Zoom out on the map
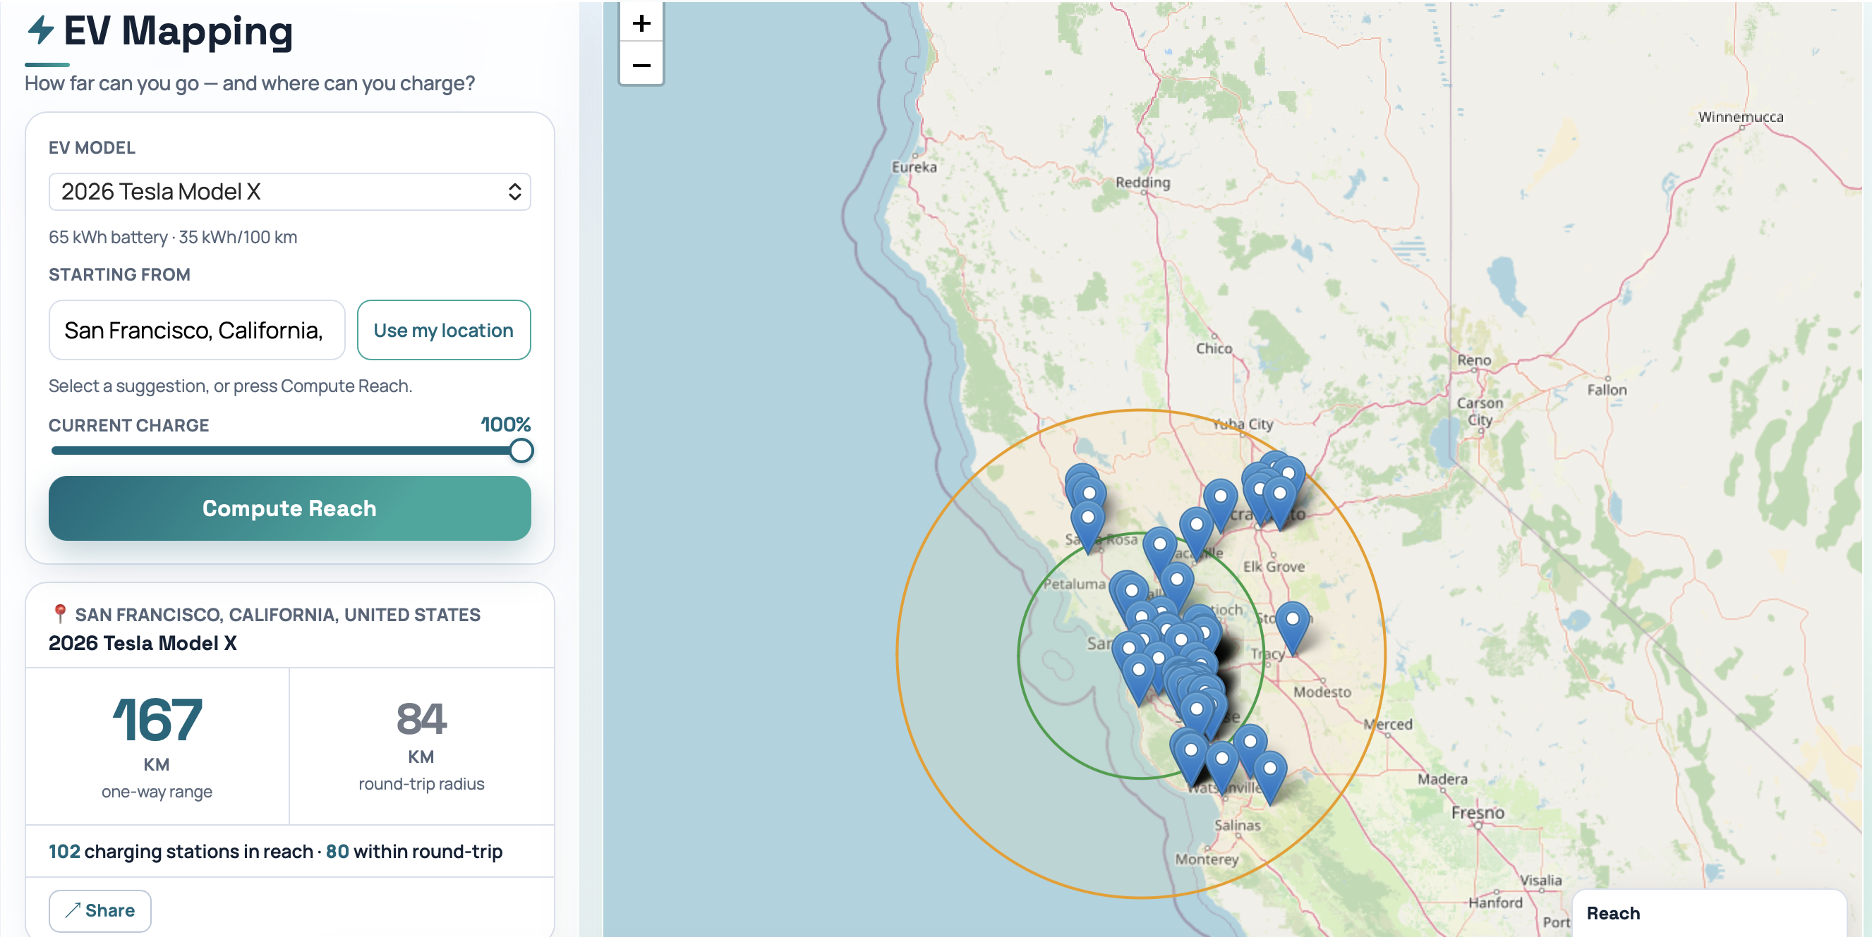This screenshot has width=1872, height=937. pos(641,66)
